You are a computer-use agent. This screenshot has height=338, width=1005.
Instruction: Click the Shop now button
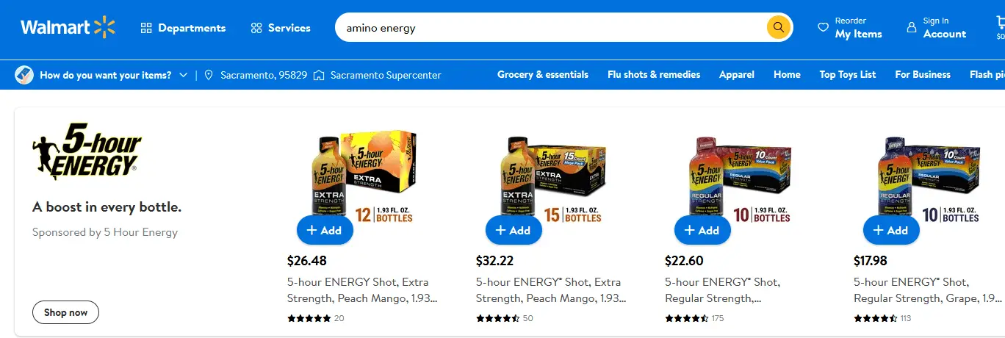(65, 312)
